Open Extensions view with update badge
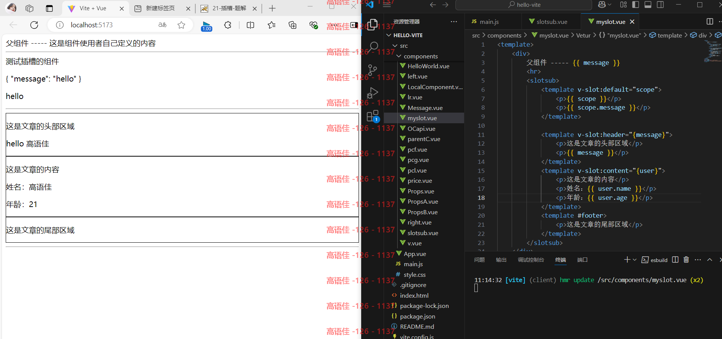 373,116
